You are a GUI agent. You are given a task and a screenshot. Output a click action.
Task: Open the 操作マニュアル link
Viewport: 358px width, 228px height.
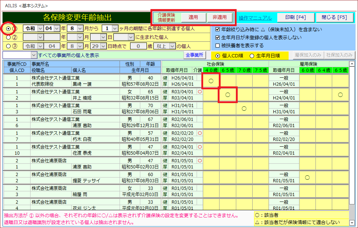(255, 18)
